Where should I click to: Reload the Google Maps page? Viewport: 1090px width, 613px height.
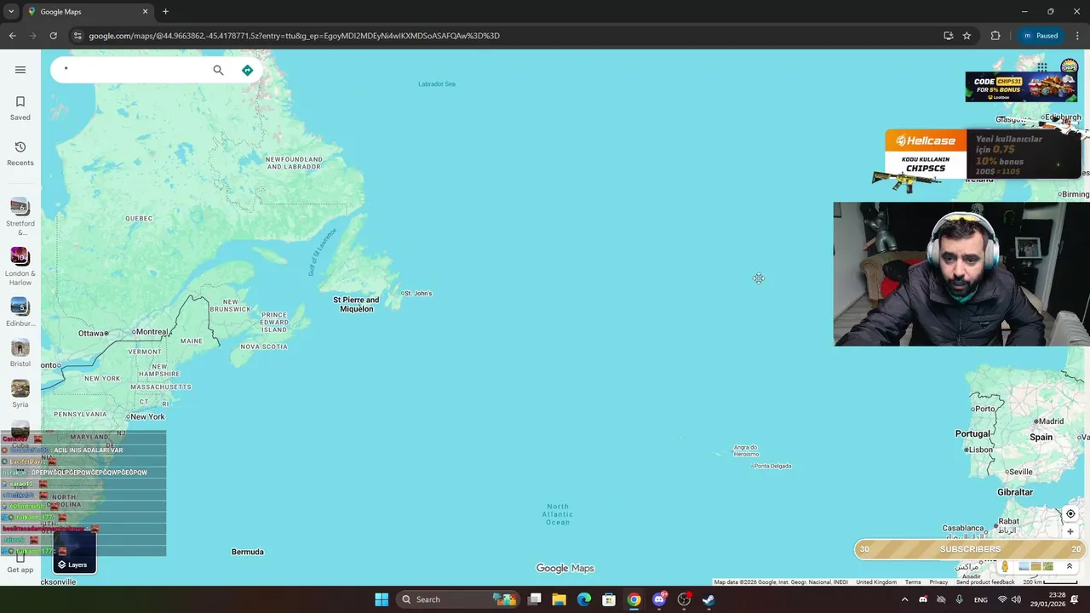pos(53,36)
